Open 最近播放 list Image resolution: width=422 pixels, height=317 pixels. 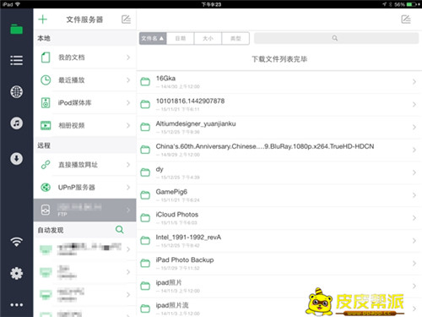click(85, 80)
